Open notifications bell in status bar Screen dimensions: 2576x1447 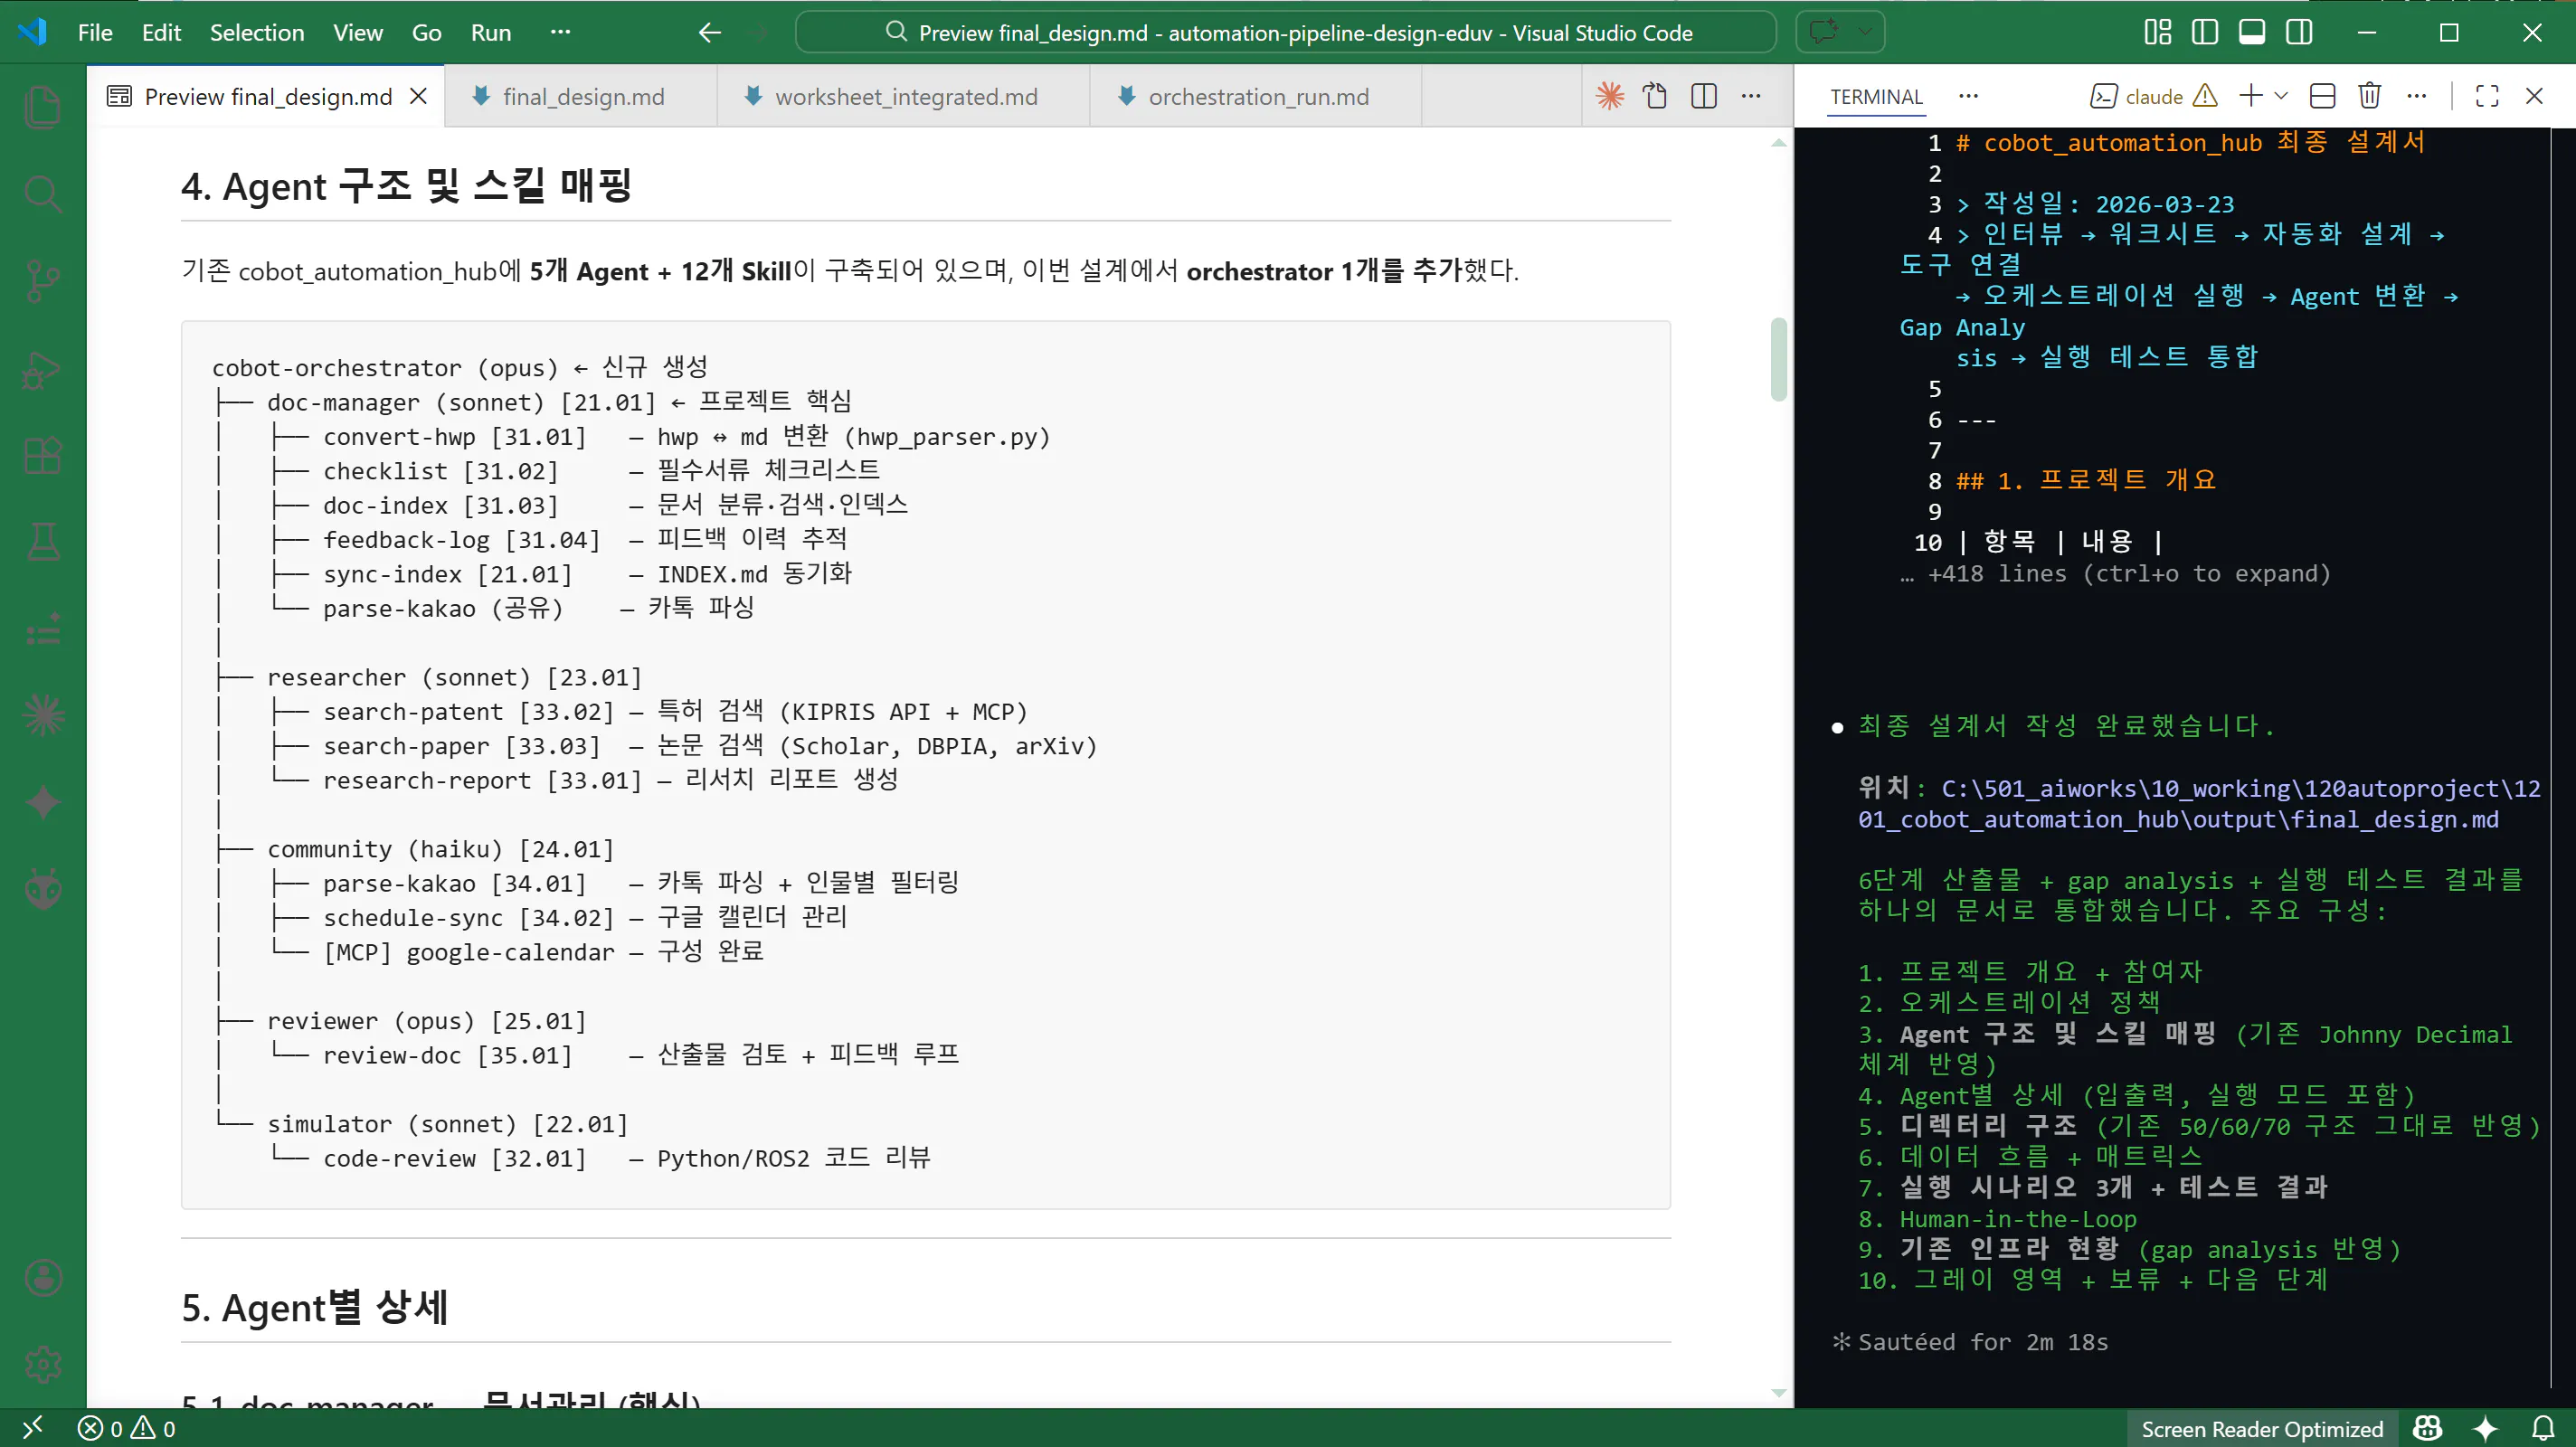[x=2542, y=1428]
